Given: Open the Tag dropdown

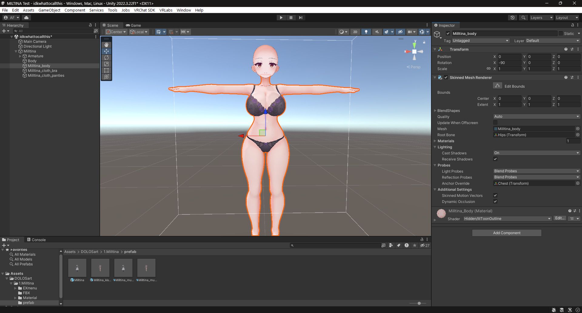Looking at the screenshot, I should 480,41.
